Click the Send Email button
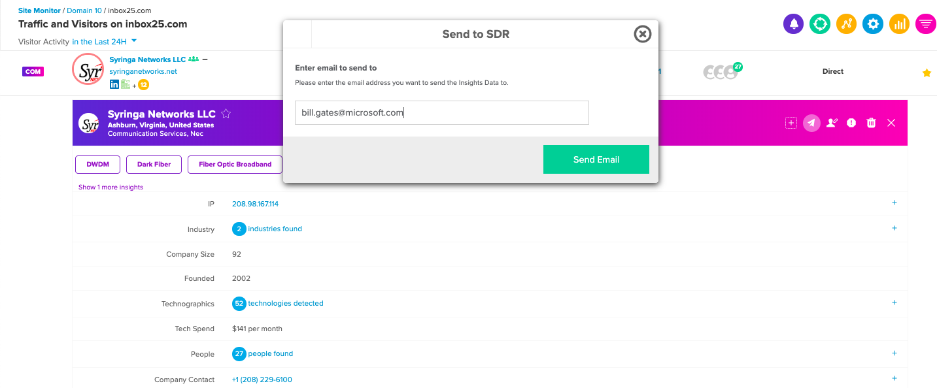937x388 pixels. point(596,159)
